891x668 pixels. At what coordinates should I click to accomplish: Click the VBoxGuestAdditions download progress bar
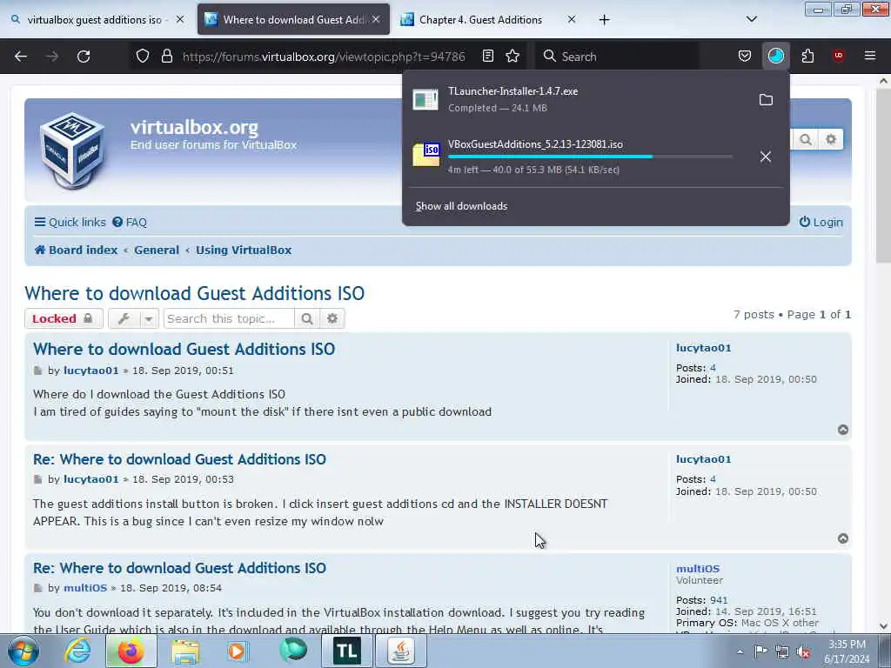[590, 157]
